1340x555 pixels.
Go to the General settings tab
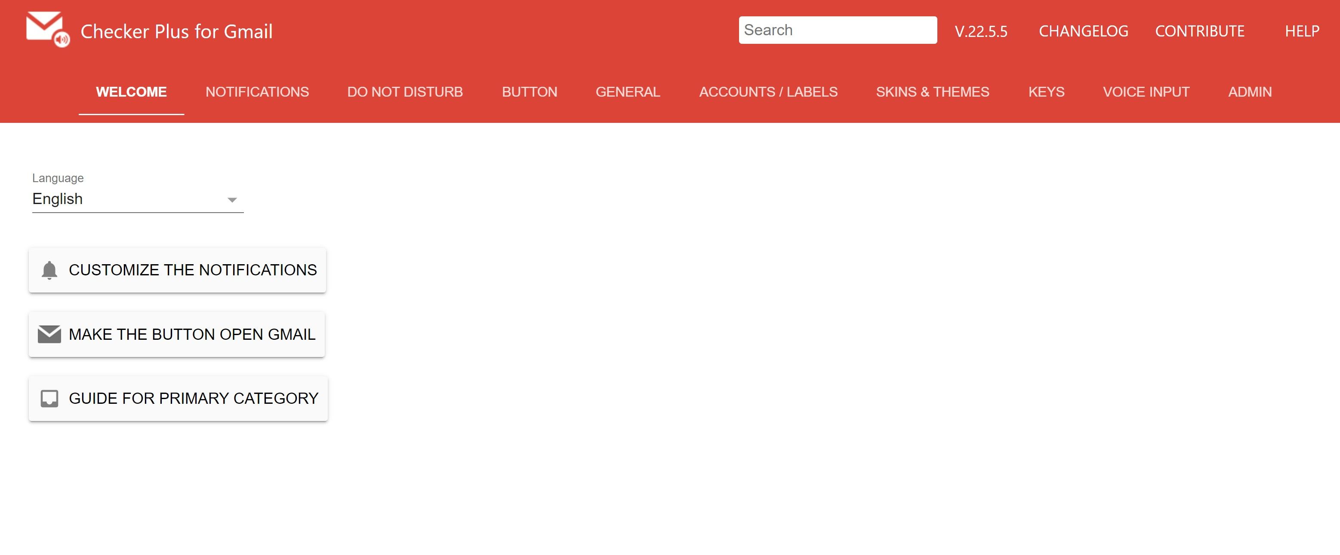coord(627,91)
